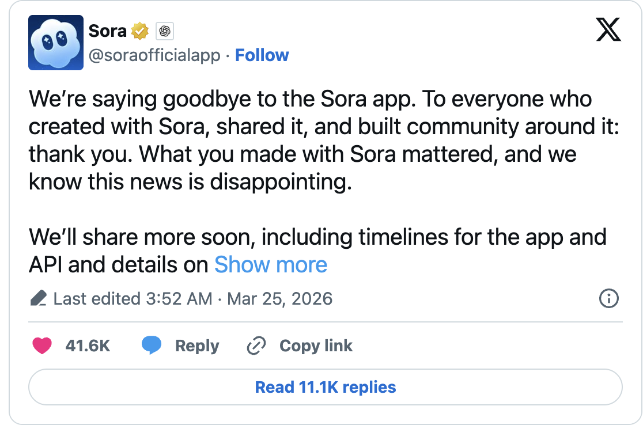The height and width of the screenshot is (425, 643).
Task: Click the gold verified badge
Action: (x=140, y=31)
